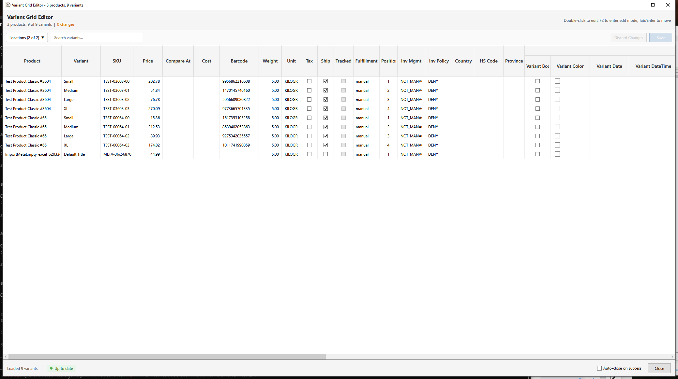The image size is (678, 379).
Task: Click the SKU column header
Action: tap(116, 61)
